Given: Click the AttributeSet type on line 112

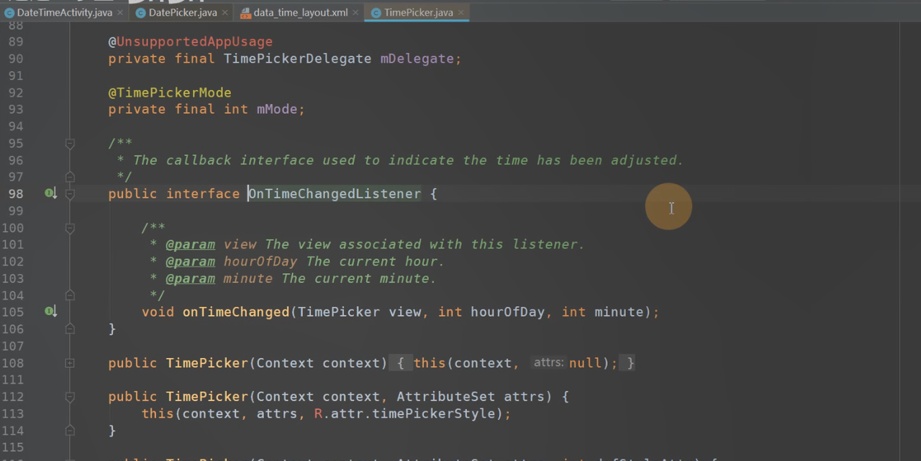Looking at the screenshot, I should [446, 396].
